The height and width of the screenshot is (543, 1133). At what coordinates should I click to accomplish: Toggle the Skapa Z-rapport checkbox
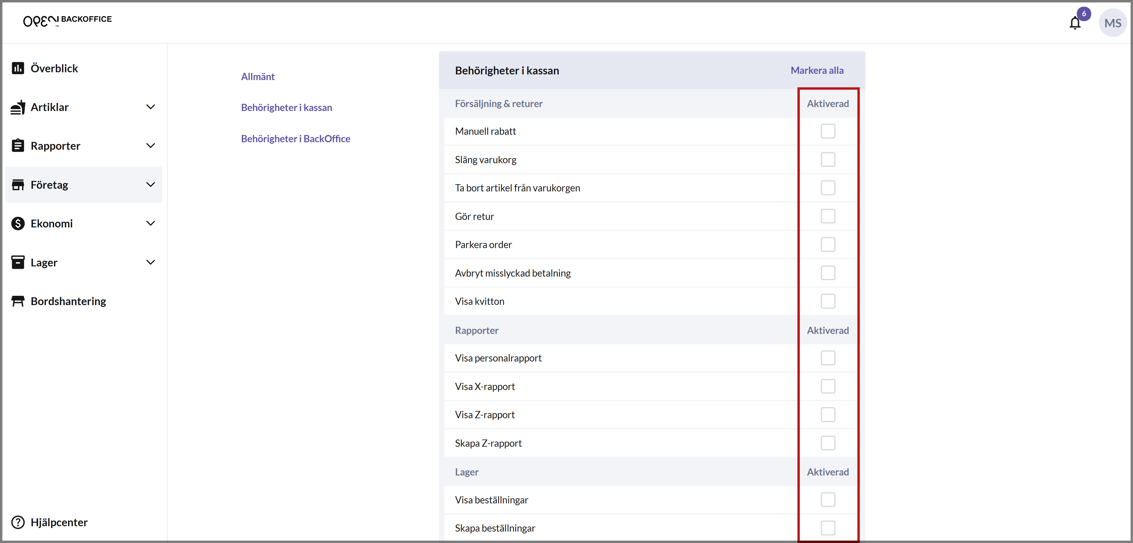click(828, 443)
